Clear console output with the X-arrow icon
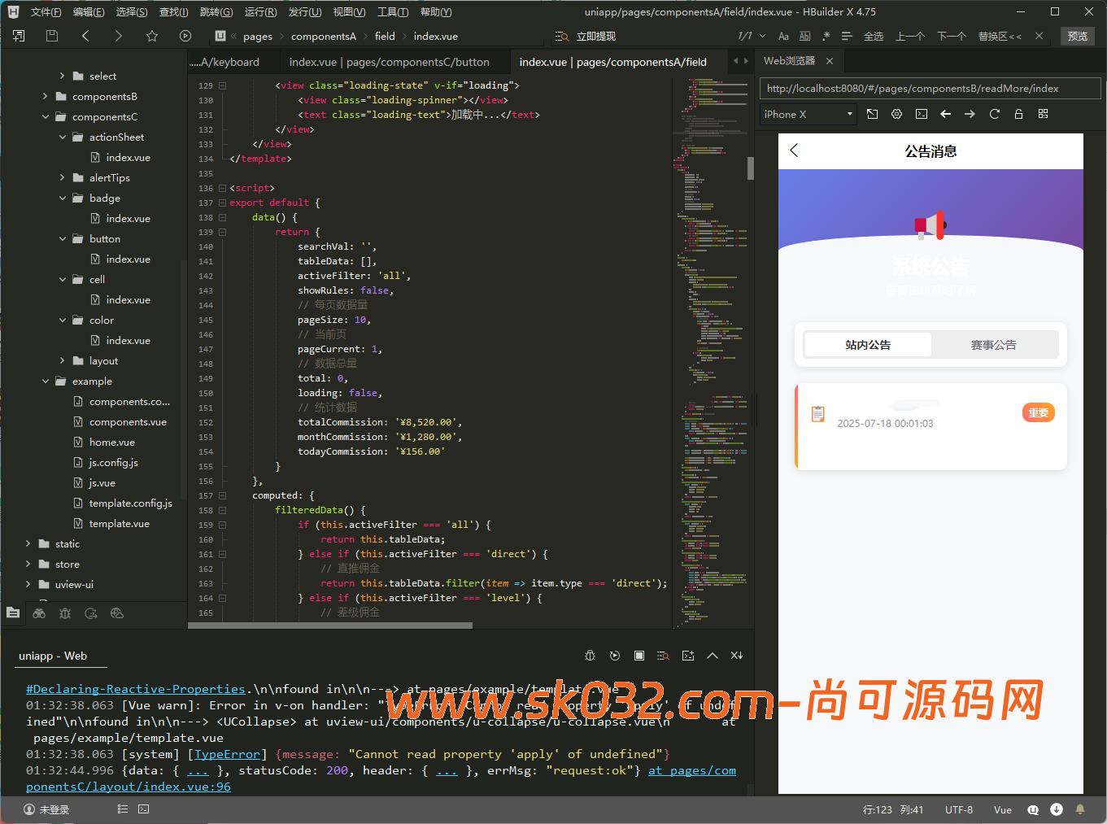This screenshot has width=1107, height=824. pos(736,656)
